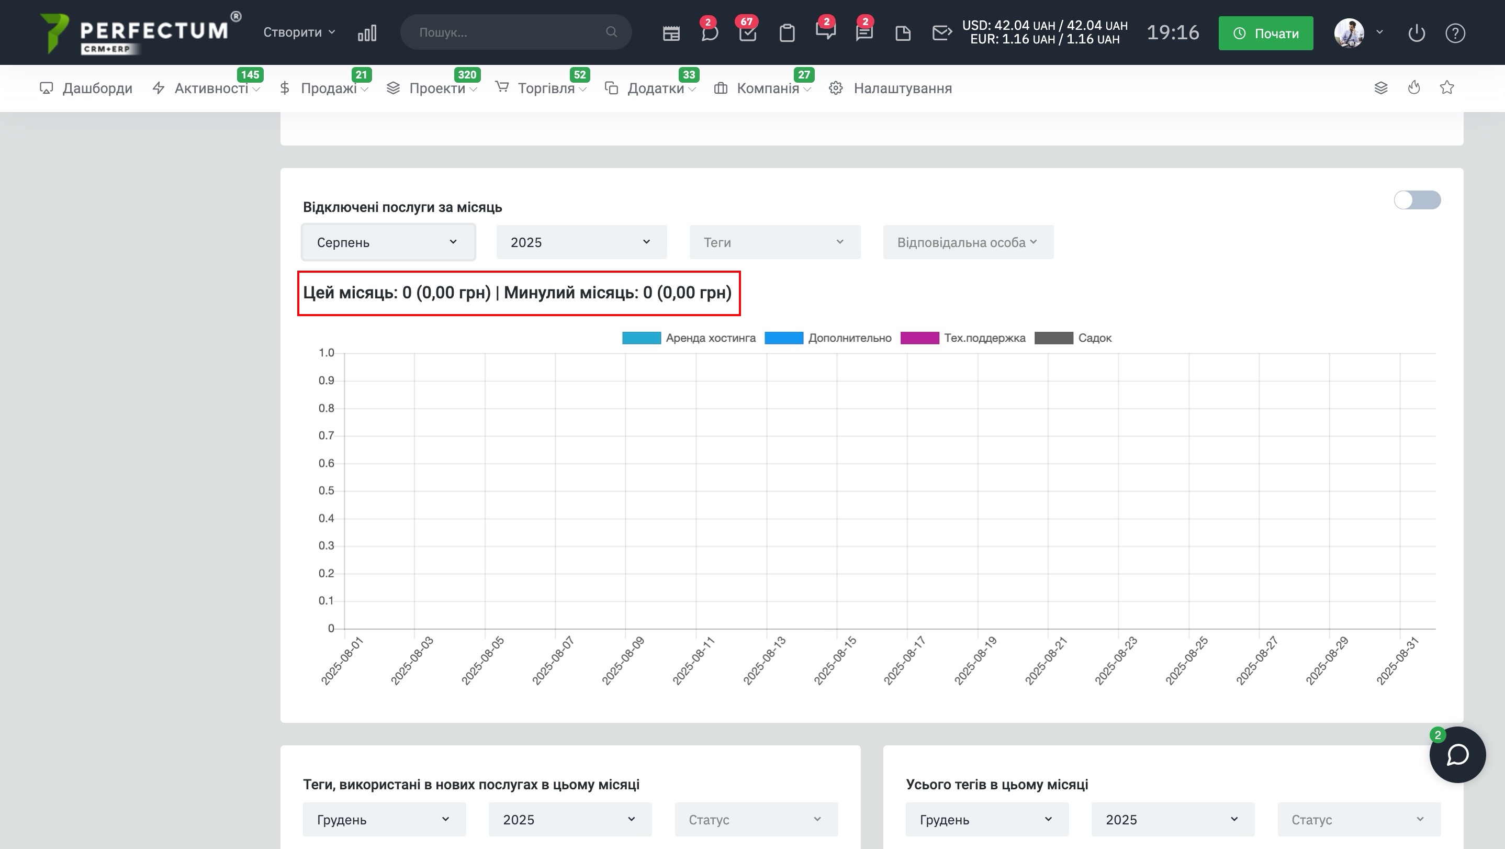Expand the Теги filter dropdown
The height and width of the screenshot is (849, 1505).
click(x=774, y=242)
